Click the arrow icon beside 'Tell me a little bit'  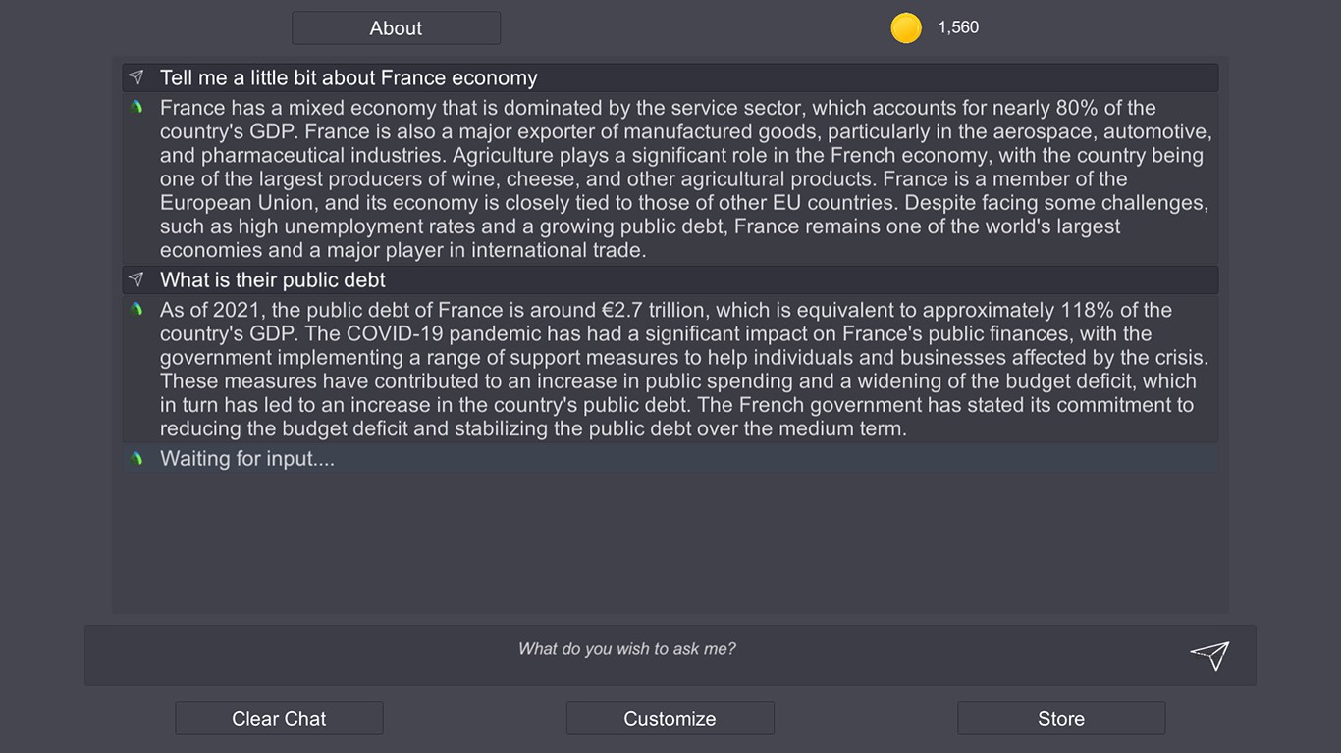136,77
